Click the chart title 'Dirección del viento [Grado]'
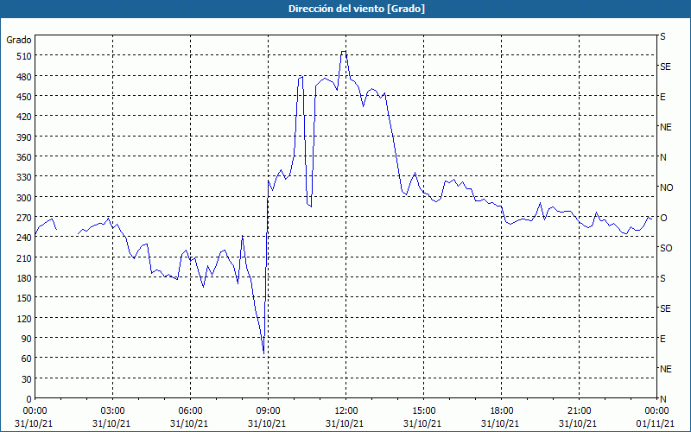Viewport: 691px width, 432px height. tap(357, 9)
